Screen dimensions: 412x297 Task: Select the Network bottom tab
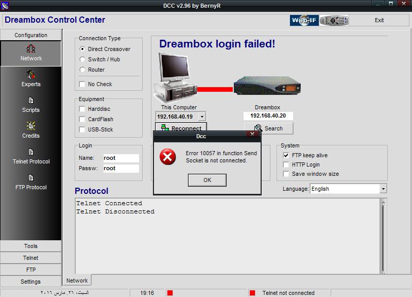(x=77, y=280)
